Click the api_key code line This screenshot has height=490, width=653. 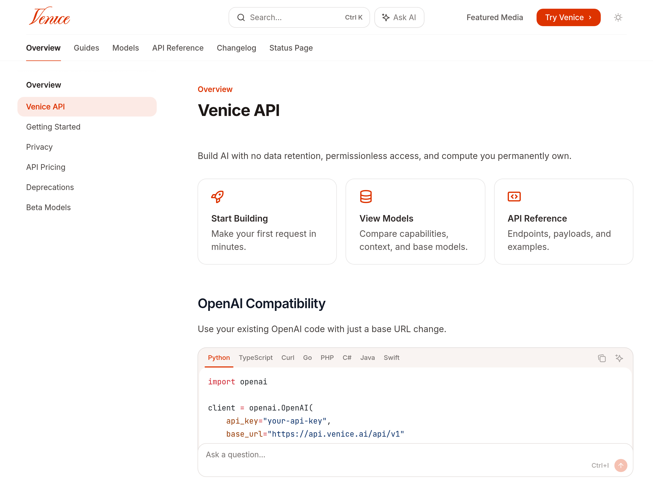[x=278, y=421]
